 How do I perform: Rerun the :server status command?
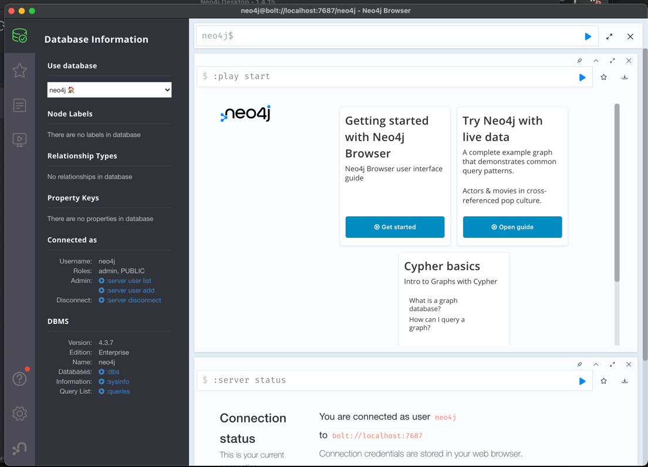pyautogui.click(x=582, y=381)
